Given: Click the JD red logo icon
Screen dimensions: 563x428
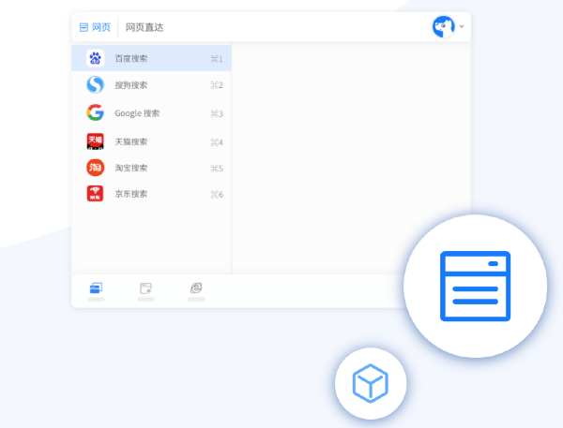Looking at the screenshot, I should click(x=95, y=194).
